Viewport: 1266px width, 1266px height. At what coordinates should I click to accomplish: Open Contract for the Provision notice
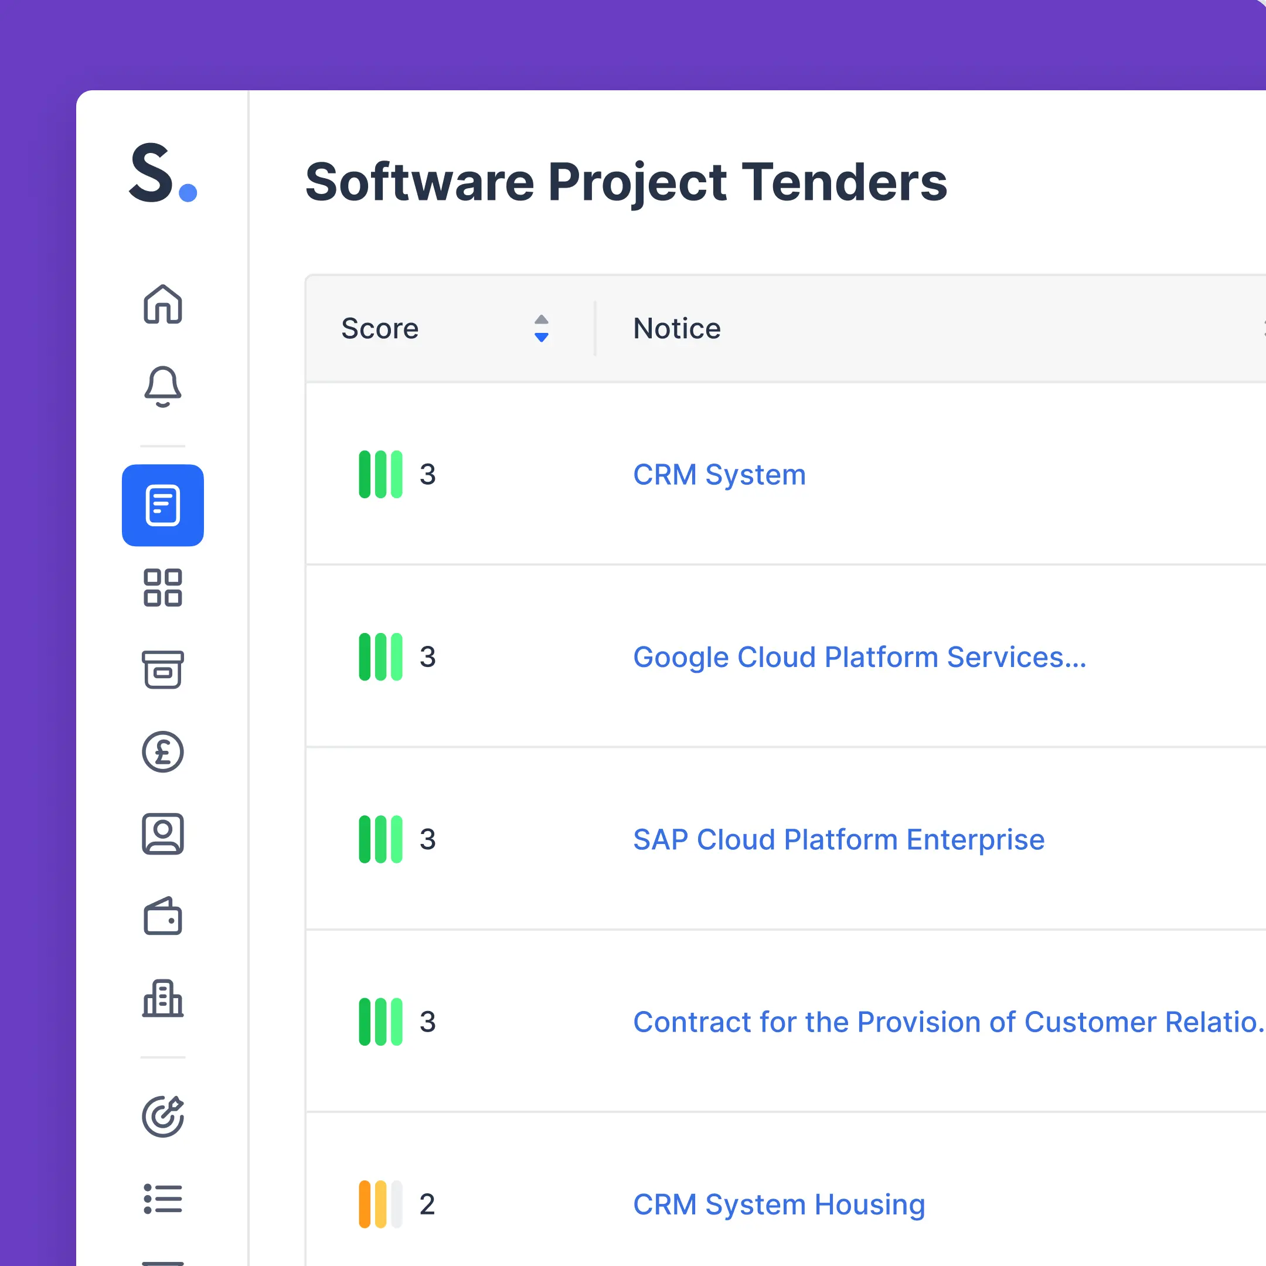tap(949, 1022)
